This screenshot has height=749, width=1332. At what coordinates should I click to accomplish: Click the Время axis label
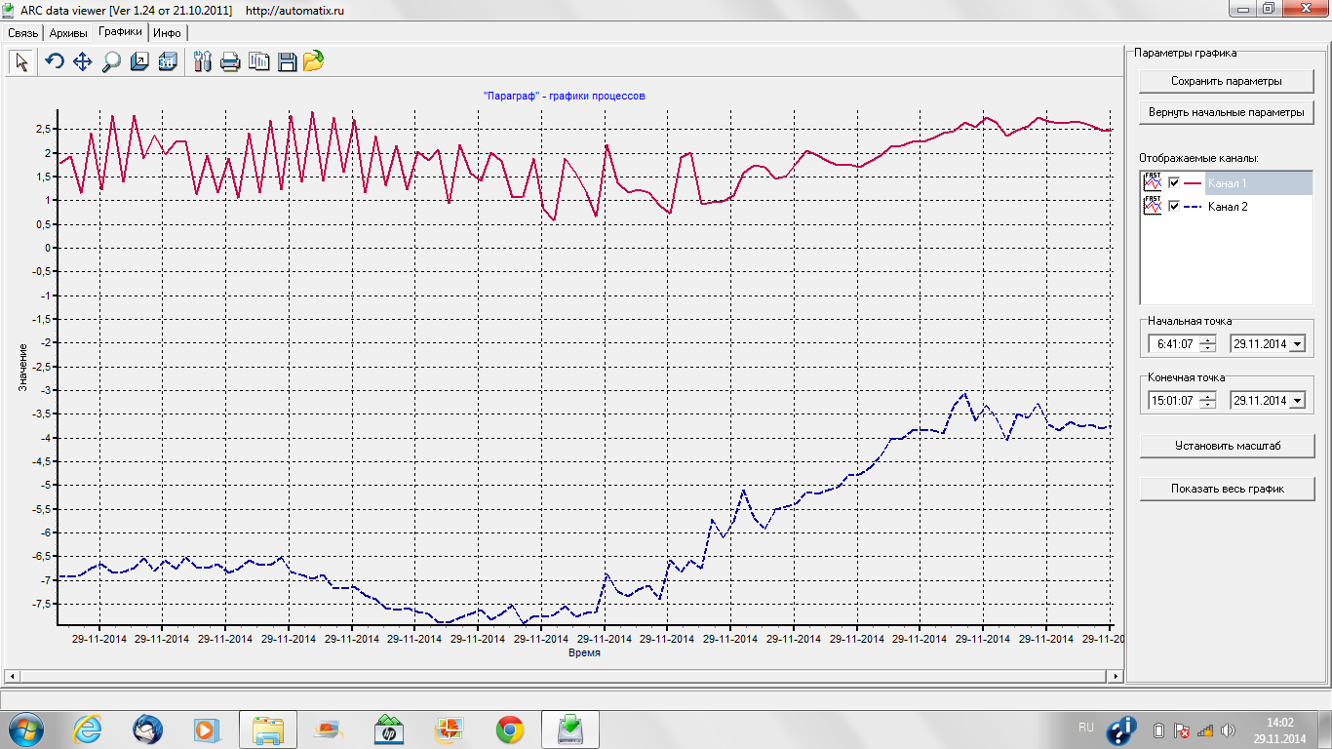click(584, 653)
